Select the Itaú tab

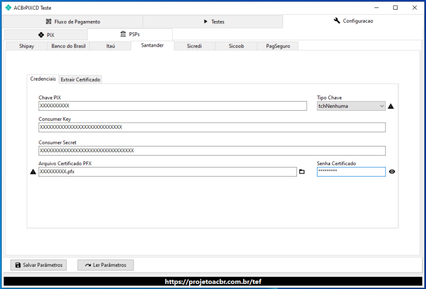[110, 46]
